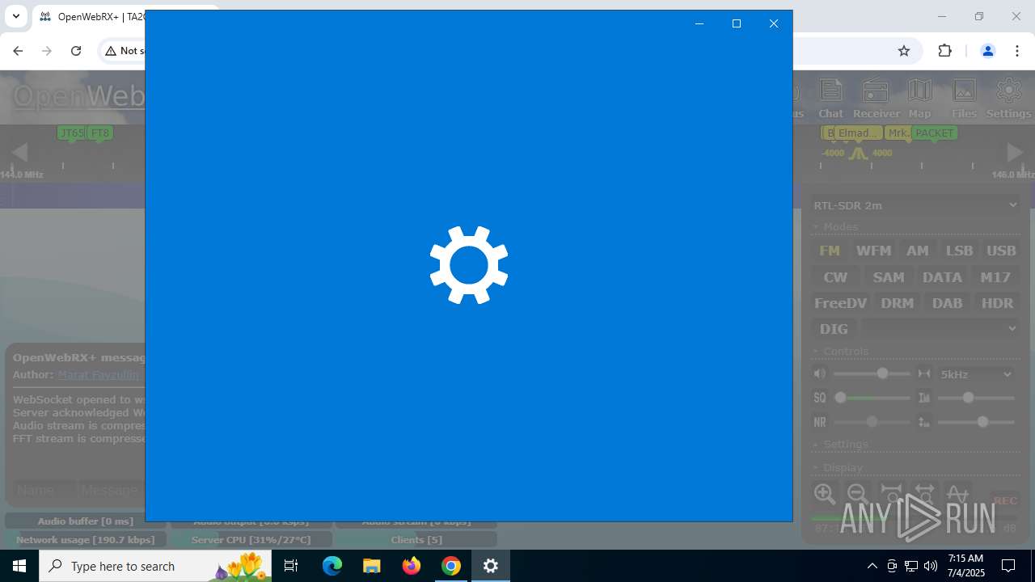Bookmark this page with the star icon
This screenshot has width=1035, height=582.
(904, 51)
